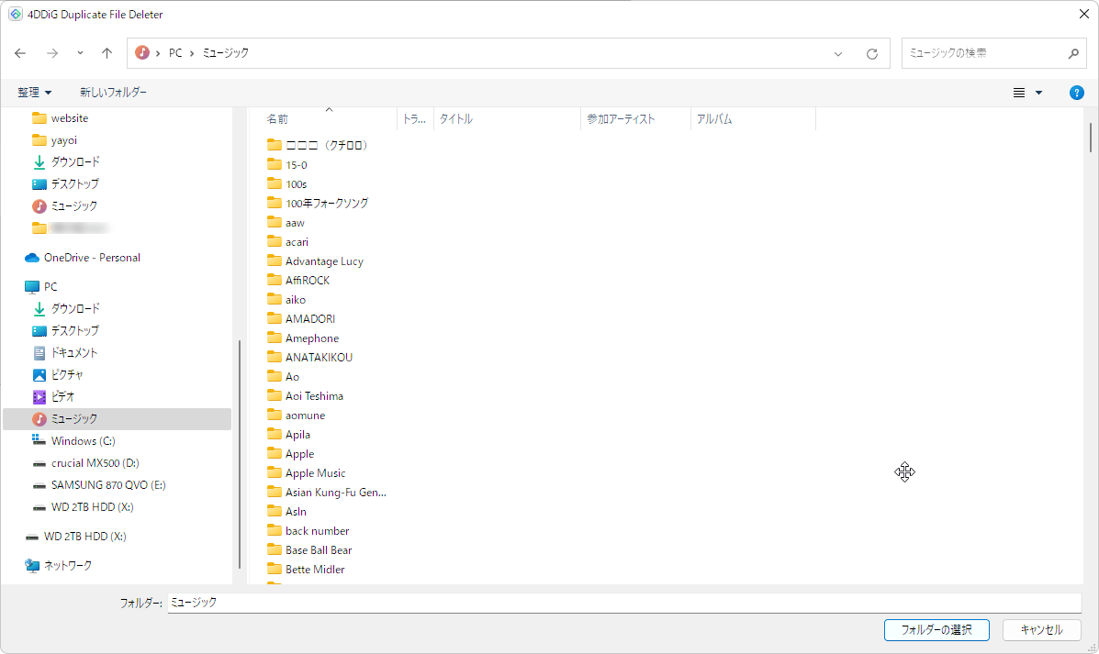
Task: Open the view options dropdown arrow
Action: [1038, 93]
